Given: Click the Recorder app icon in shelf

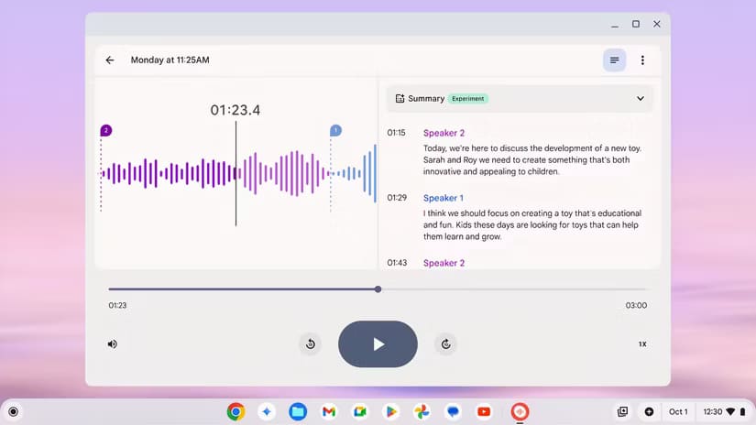Looking at the screenshot, I should 520,412.
